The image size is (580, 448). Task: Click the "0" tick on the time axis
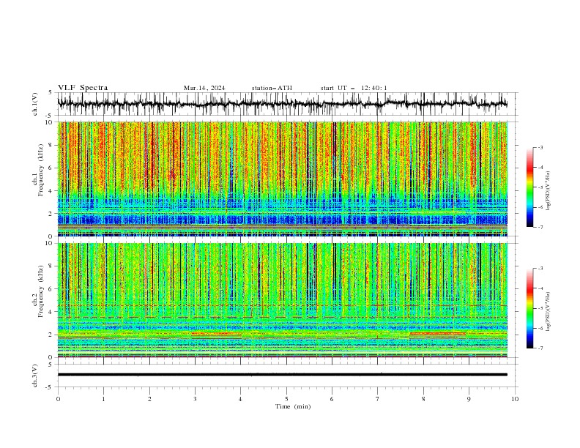click(x=58, y=399)
